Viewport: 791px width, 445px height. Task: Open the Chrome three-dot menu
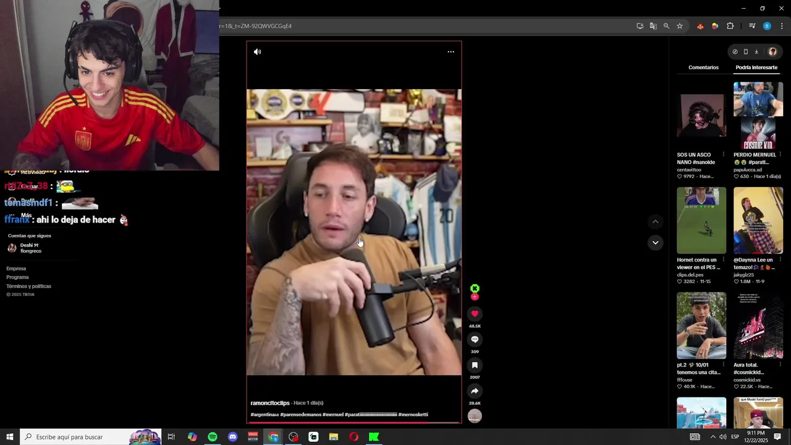click(x=782, y=26)
